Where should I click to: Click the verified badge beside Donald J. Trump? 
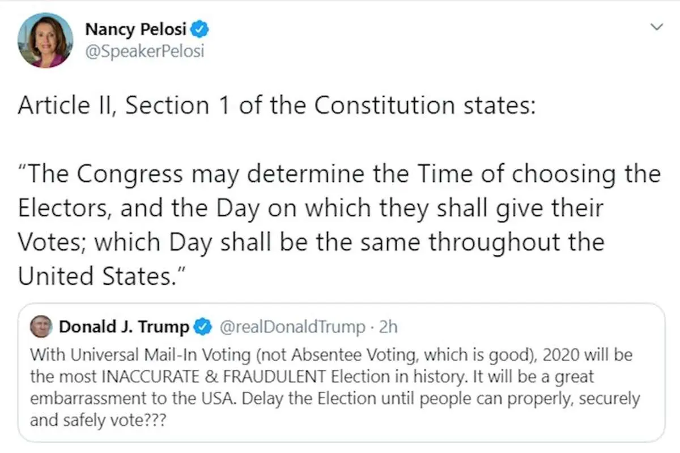pyautogui.click(x=202, y=327)
